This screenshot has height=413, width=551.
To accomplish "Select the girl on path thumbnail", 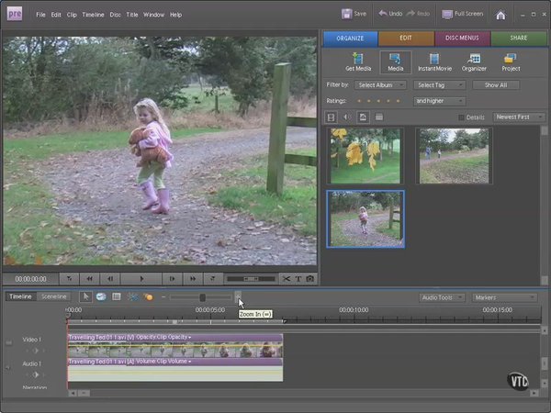I will click(x=365, y=218).
